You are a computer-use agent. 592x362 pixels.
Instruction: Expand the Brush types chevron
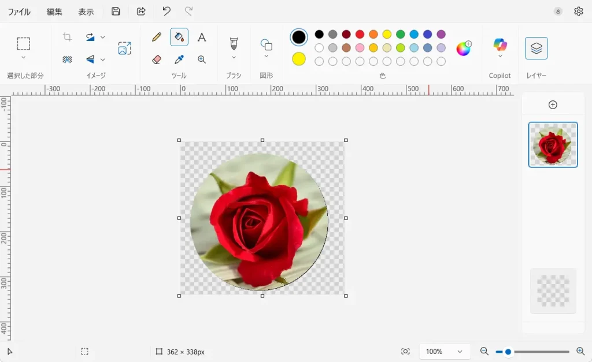point(234,57)
